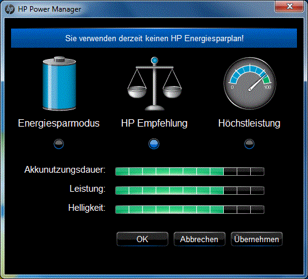The image size is (308, 279).
Task: Click the Akkunutzungsdauer: label text
Action: point(65,170)
